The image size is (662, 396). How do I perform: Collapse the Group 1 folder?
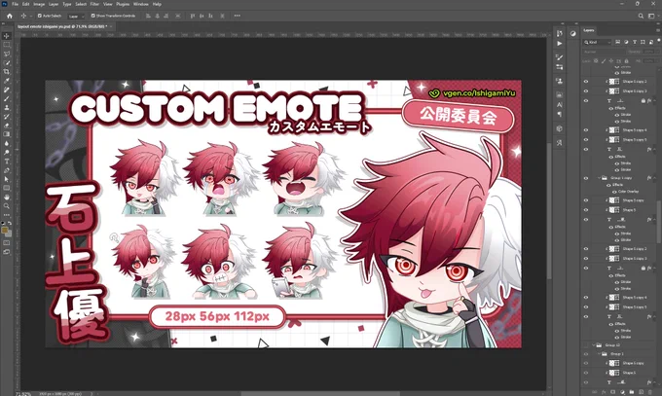coord(599,354)
